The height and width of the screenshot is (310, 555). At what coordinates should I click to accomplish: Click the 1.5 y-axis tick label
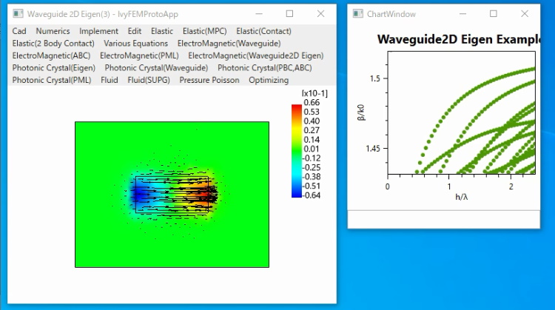click(x=375, y=78)
